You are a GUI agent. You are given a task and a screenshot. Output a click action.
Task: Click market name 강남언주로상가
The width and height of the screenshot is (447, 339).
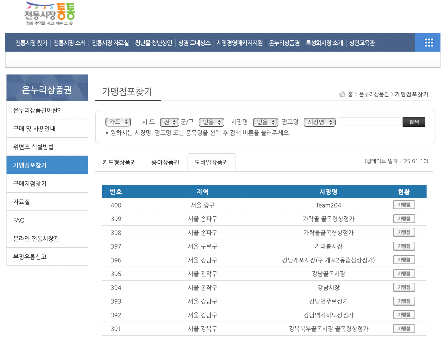(329, 301)
